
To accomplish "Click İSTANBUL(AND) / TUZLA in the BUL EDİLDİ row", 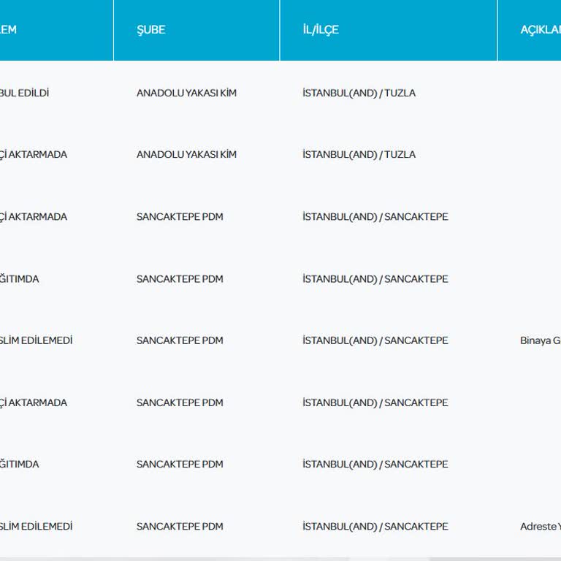I will point(359,93).
